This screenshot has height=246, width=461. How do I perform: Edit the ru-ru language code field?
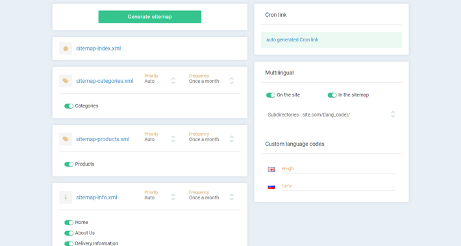click(338, 186)
